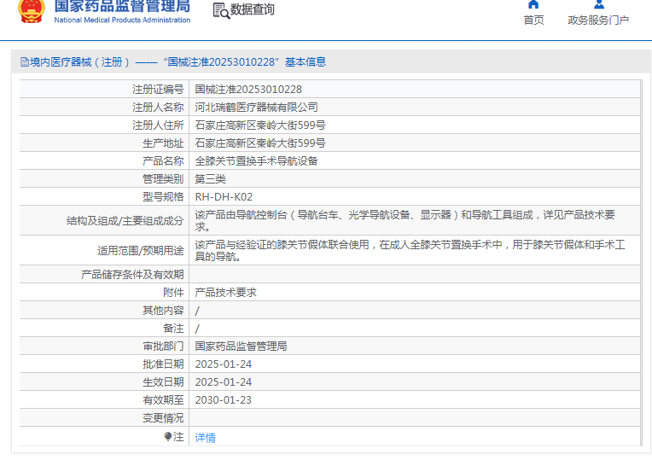The width and height of the screenshot is (652, 460).
Task: Click the 有效期至 row label
Action: [163, 399]
